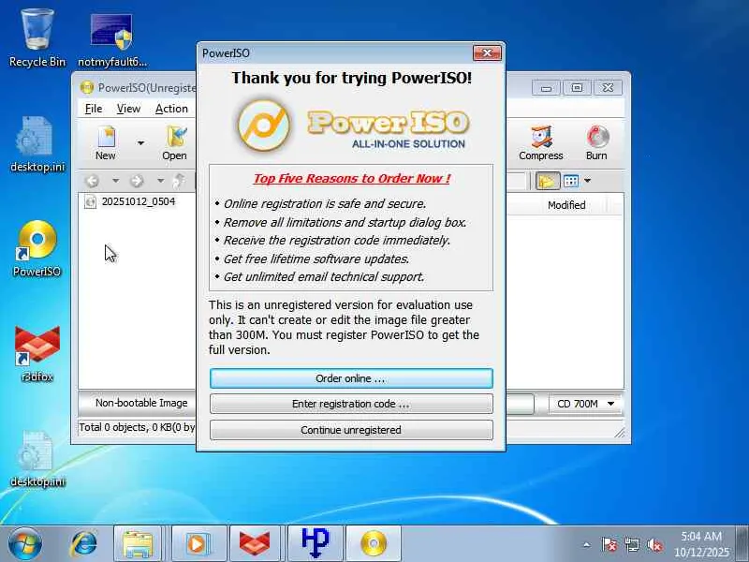Click the Up folder navigation icon
The image size is (749, 562).
click(179, 181)
